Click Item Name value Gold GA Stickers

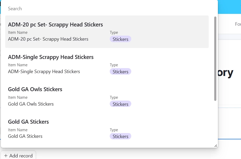[25, 136]
